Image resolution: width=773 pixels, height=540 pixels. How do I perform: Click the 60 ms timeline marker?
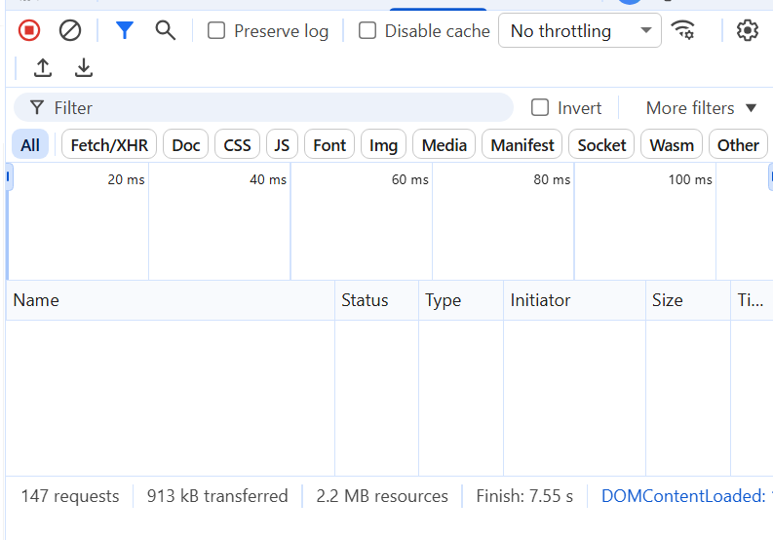[x=409, y=180]
